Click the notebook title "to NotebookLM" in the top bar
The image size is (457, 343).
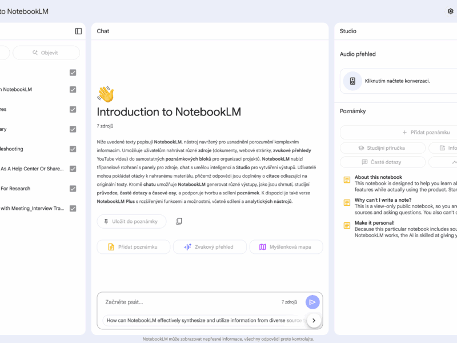click(x=24, y=11)
